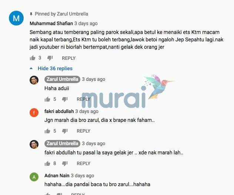Like the reply with 8 likes
The image size is (234, 195).
47,164
